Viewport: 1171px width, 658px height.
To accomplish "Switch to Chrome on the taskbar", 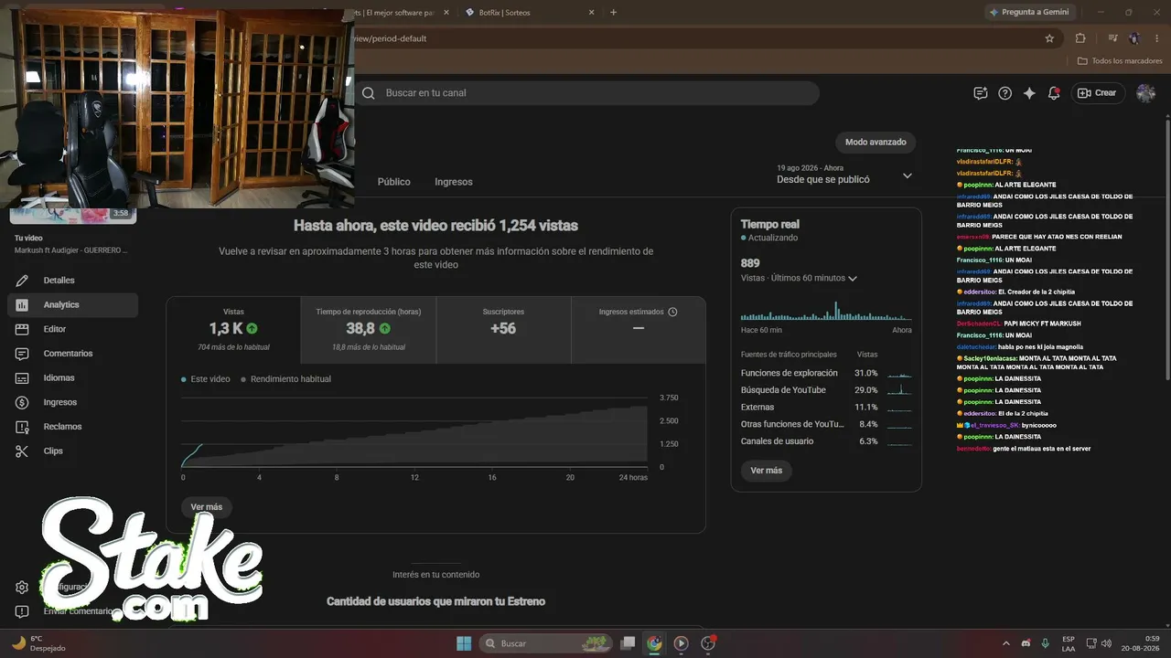I will coord(654,643).
